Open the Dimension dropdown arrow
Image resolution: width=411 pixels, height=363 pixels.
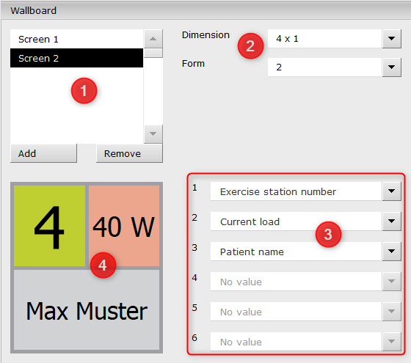click(391, 39)
